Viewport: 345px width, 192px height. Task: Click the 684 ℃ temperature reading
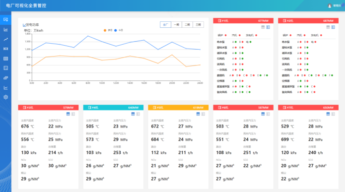(157, 139)
